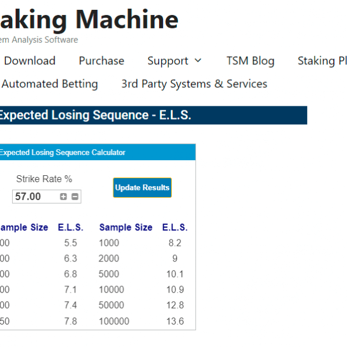347x347 pixels.
Task: Select sample size 100000 cell
Action: click(x=114, y=321)
